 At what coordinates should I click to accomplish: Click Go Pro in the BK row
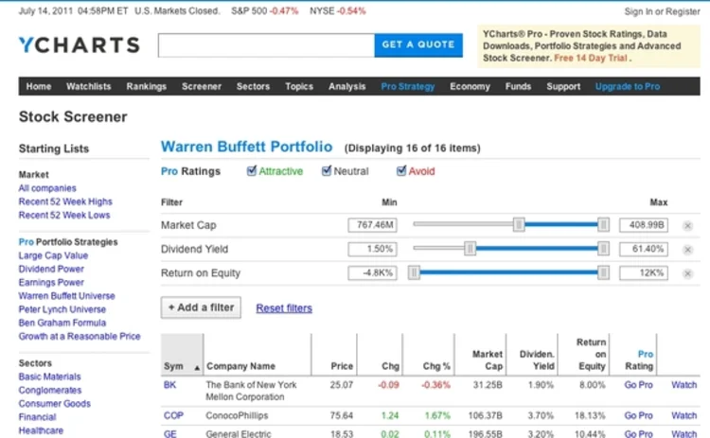(x=638, y=385)
